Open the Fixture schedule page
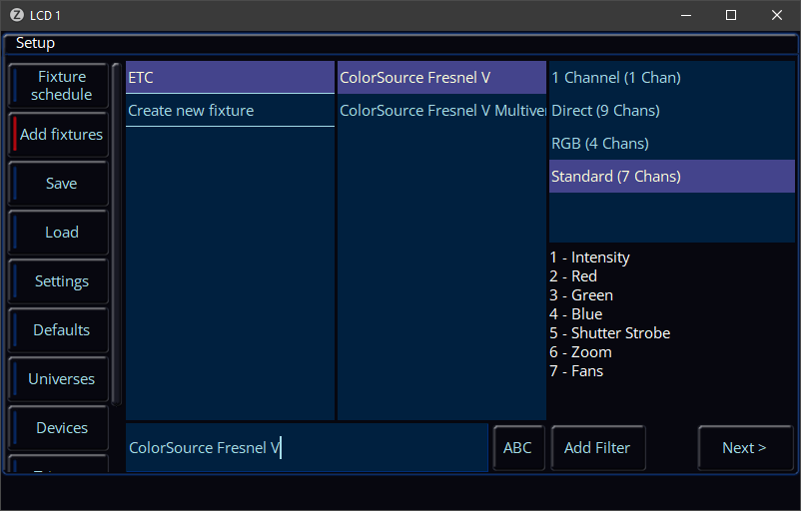801x511 pixels. coord(58,85)
